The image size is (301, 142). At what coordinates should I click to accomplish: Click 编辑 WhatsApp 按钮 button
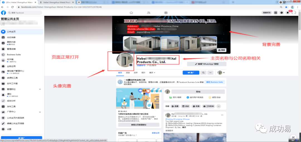coord(207,64)
